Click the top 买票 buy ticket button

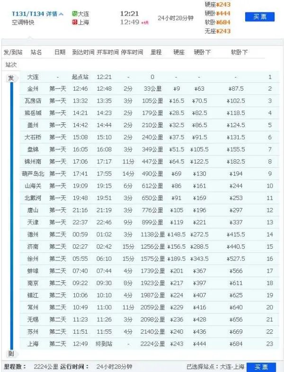pyautogui.click(x=260, y=17)
